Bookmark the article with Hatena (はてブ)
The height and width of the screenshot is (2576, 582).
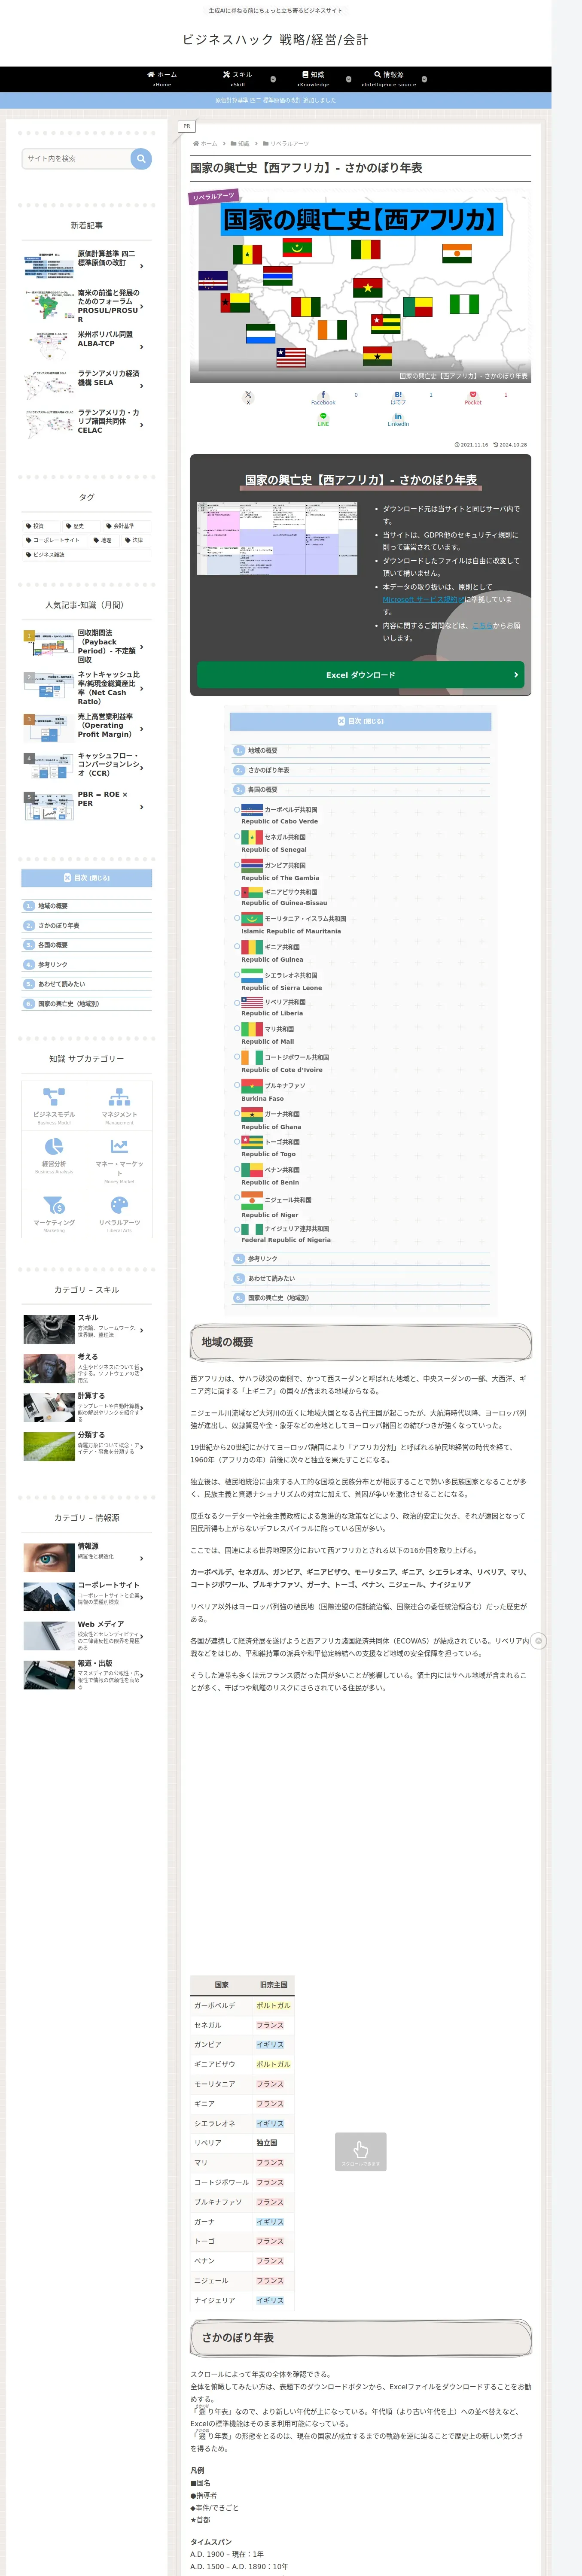point(398,397)
